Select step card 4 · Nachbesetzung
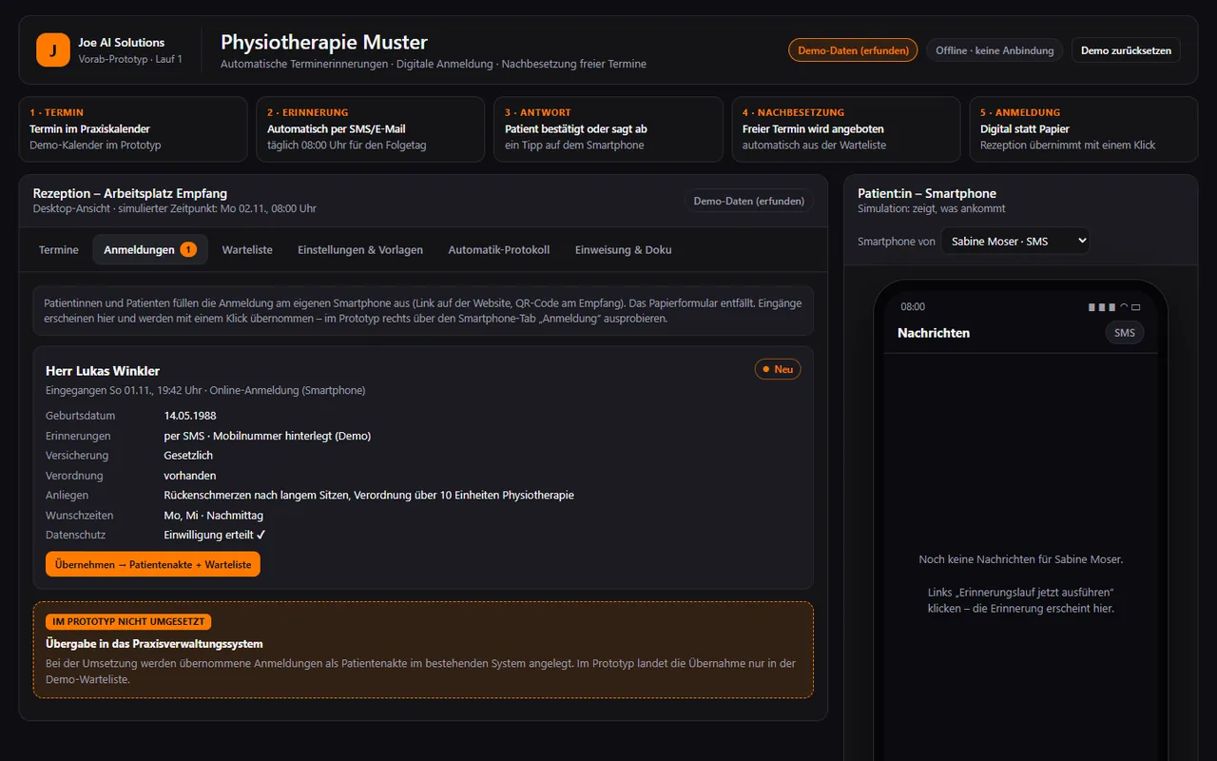This screenshot has width=1217, height=761. point(846,128)
